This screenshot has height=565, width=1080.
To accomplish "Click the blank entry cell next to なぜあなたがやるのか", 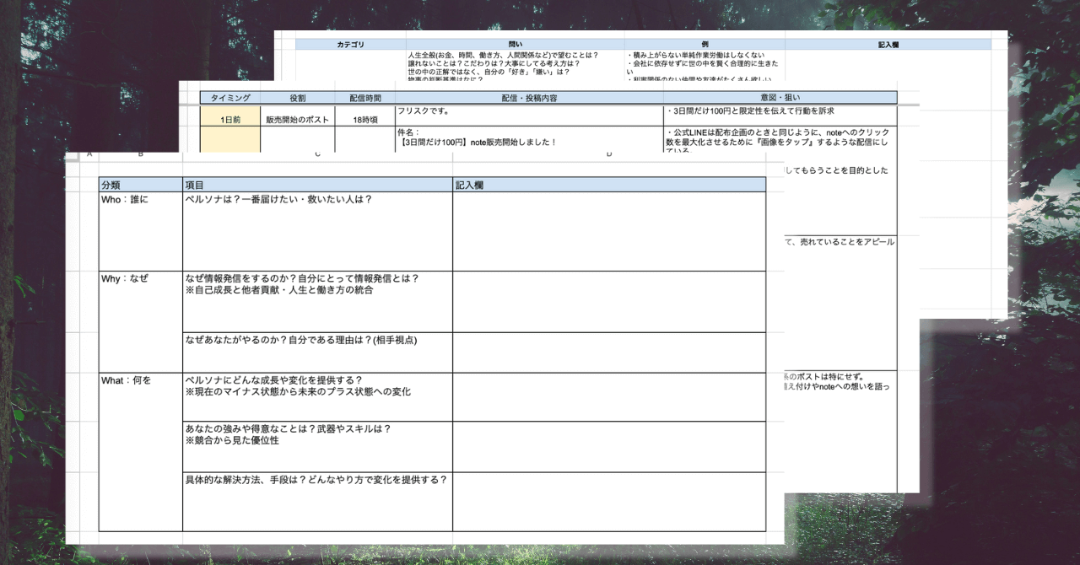I will click(x=608, y=352).
